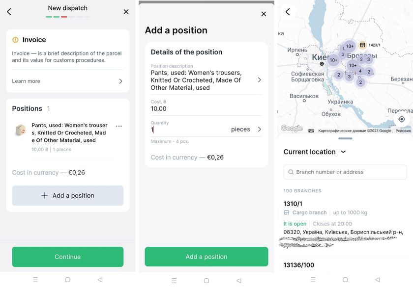Select branch 1423/1 marker on map

tap(362, 45)
